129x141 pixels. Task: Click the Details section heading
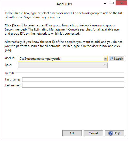coord(10,73)
